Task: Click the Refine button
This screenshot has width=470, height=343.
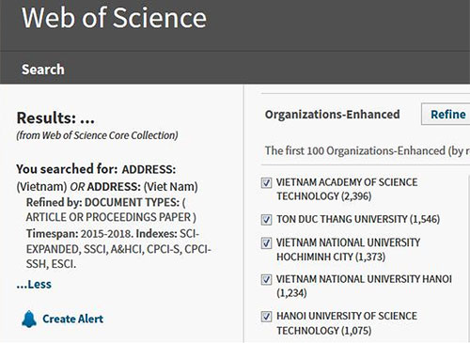Action: (446, 115)
